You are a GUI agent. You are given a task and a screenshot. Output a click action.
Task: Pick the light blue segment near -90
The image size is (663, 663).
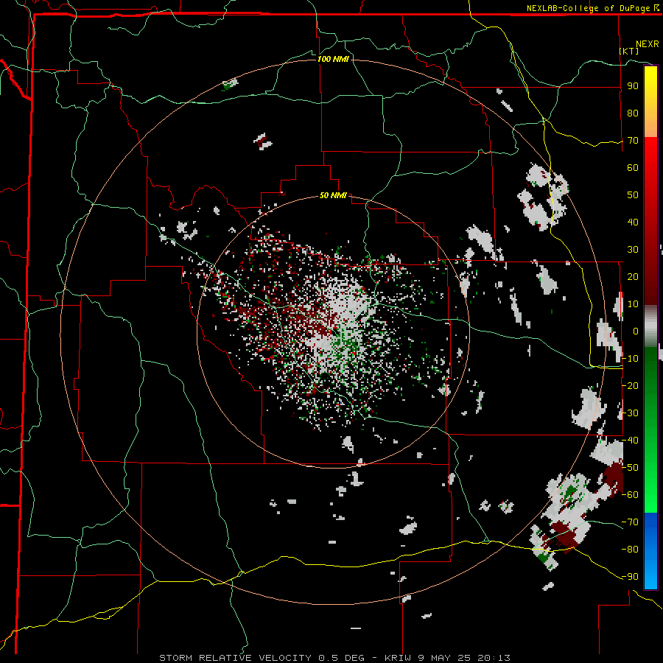pyautogui.click(x=650, y=575)
